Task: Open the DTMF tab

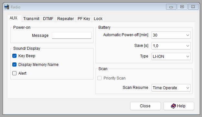Action: (48, 19)
